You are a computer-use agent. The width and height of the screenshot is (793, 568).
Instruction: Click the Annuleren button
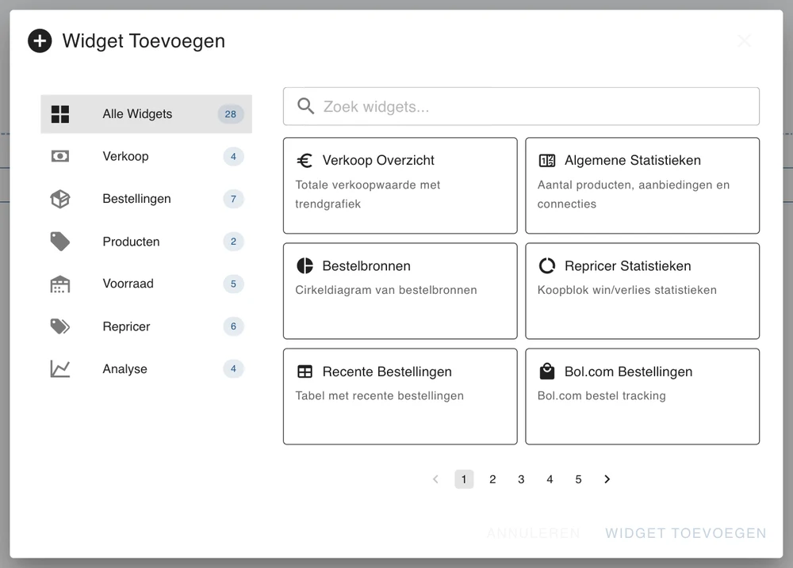[x=534, y=533]
